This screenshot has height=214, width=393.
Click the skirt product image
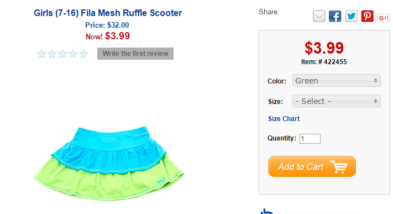click(109, 163)
